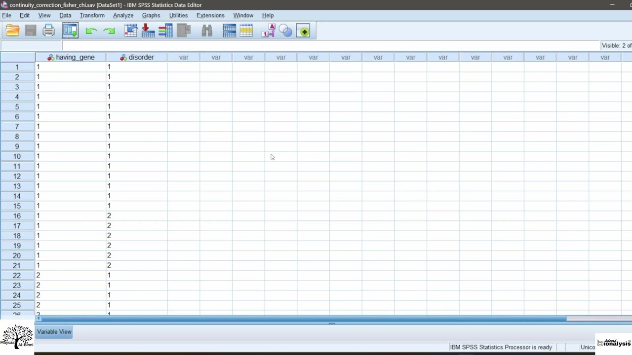Print using the printer toolbar icon
Screen dimensions: 632x355
click(x=48, y=31)
